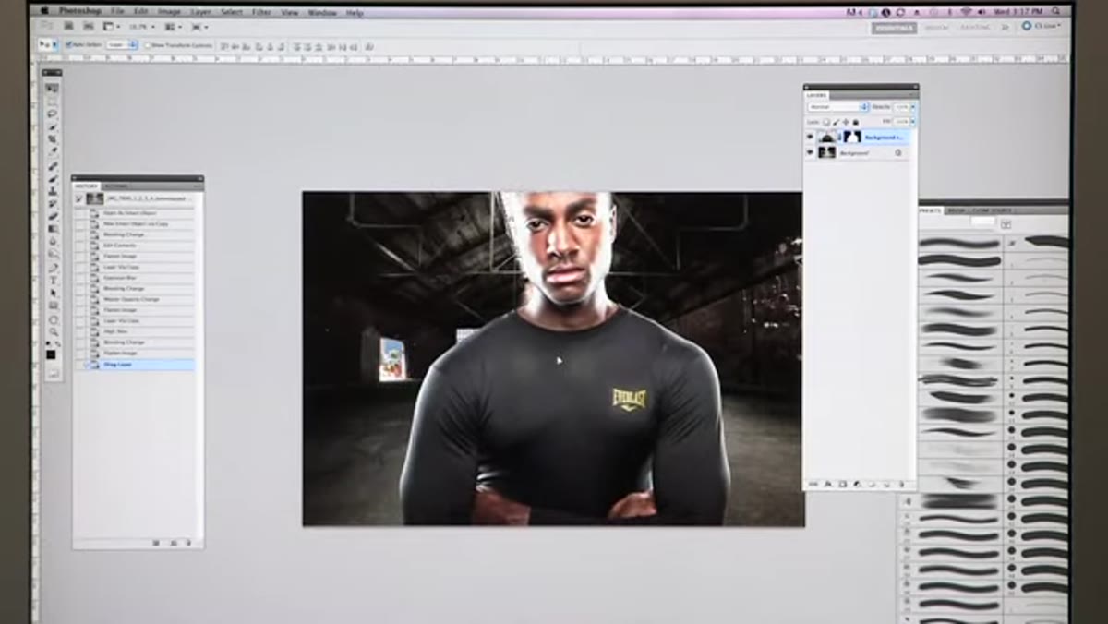Select the Brush tool in the toolbox

(52, 178)
